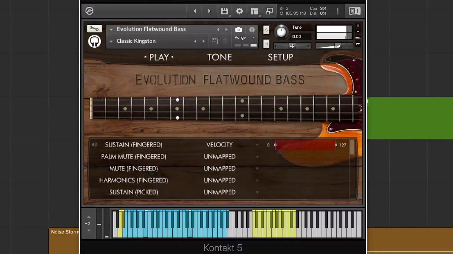
Task: Open instrument edit mode wrench icon
Action: coord(94,29)
